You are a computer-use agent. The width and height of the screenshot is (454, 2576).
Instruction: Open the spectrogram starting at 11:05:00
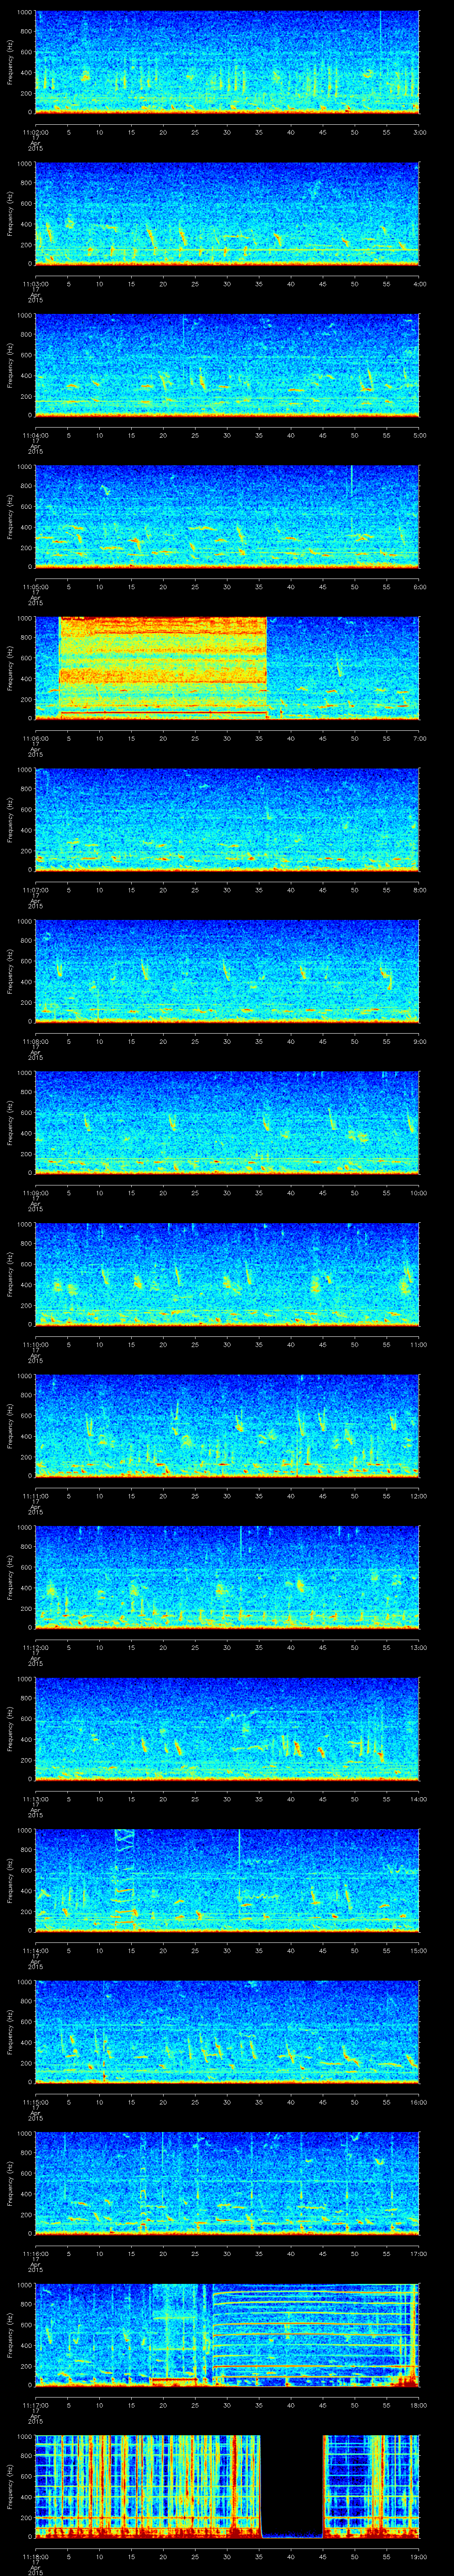coord(227,516)
